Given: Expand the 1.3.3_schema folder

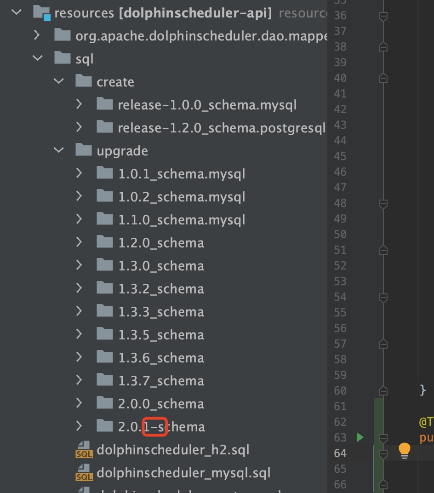Looking at the screenshot, I should [x=79, y=311].
